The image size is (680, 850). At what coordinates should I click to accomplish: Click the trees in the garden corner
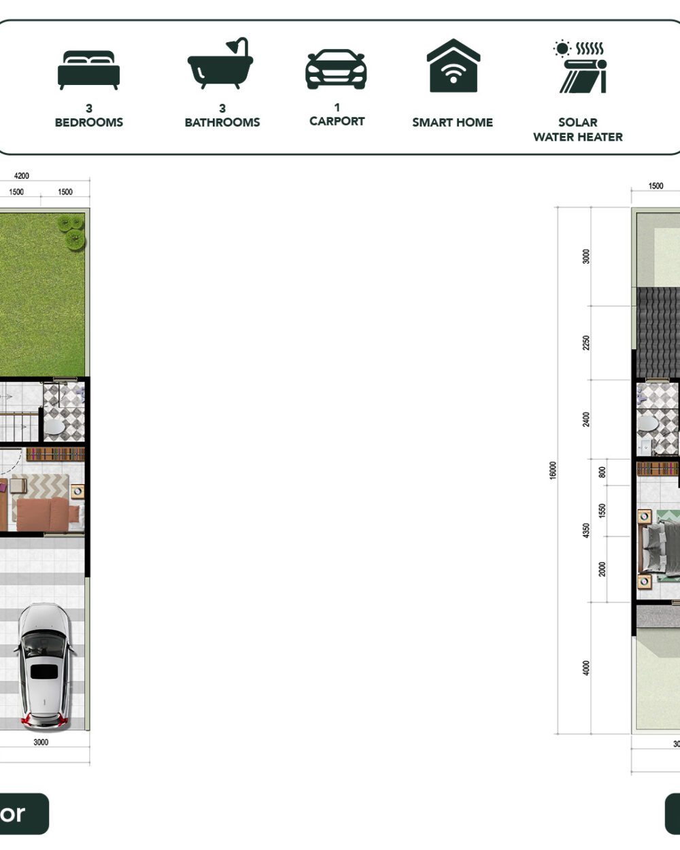[71, 231]
